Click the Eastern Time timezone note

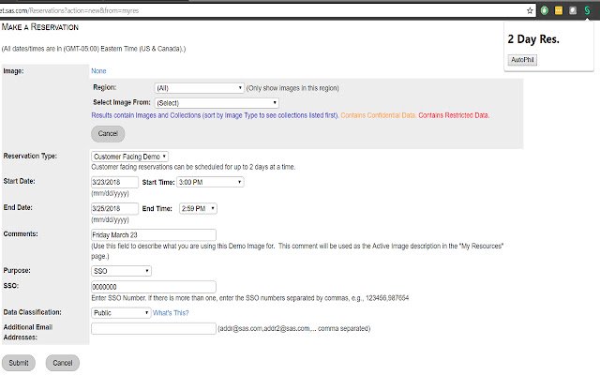pos(94,49)
